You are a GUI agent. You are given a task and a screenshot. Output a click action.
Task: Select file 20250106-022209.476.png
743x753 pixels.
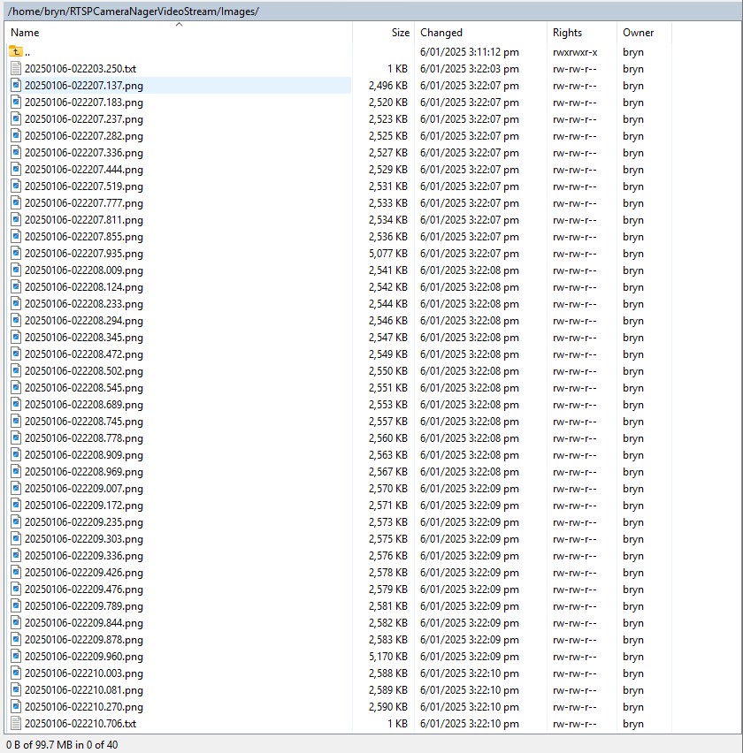pyautogui.click(x=83, y=589)
